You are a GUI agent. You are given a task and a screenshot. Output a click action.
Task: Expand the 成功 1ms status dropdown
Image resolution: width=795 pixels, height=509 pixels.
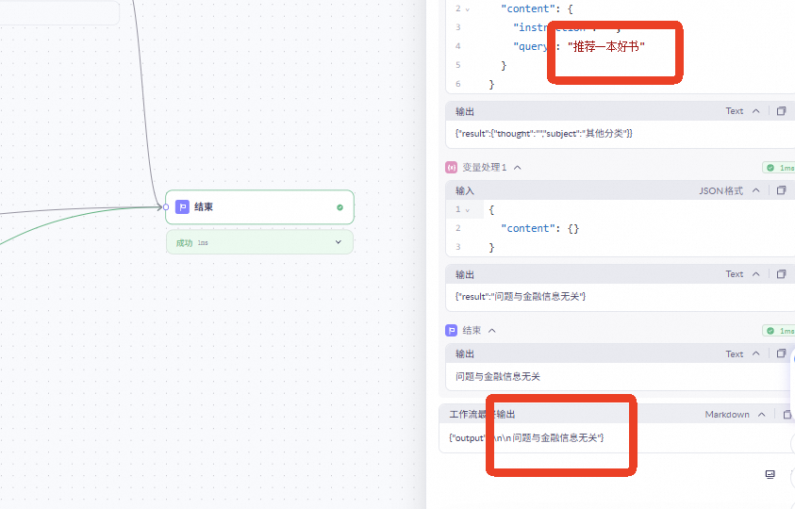tap(339, 242)
